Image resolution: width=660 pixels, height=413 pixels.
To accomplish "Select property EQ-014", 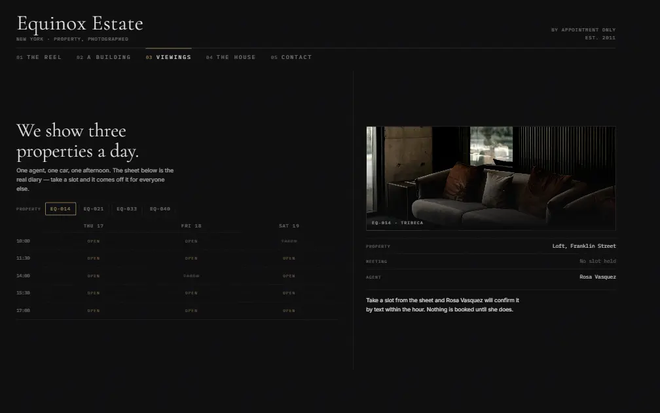I will (61, 209).
